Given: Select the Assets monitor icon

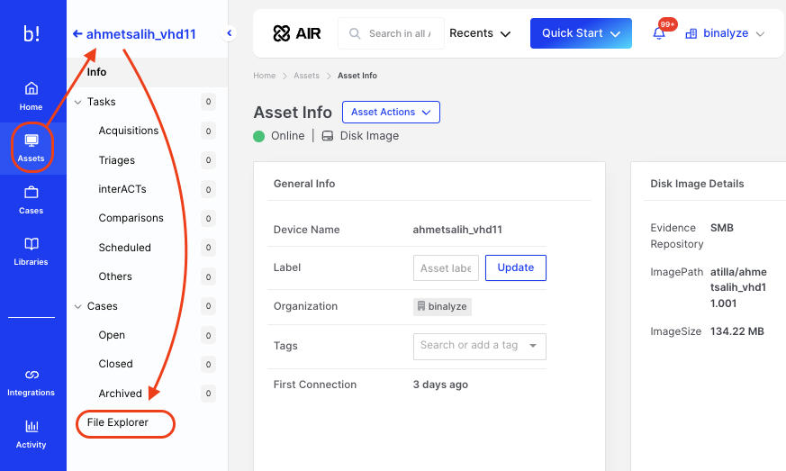Looking at the screenshot, I should (32, 140).
